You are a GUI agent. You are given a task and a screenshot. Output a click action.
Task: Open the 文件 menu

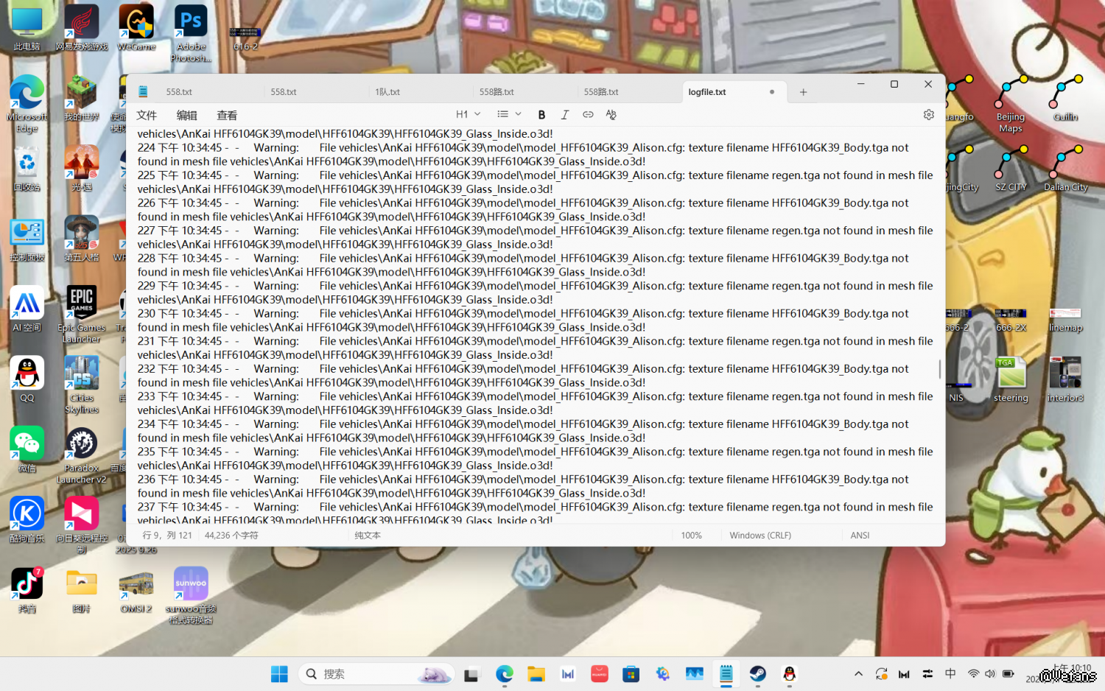point(147,116)
